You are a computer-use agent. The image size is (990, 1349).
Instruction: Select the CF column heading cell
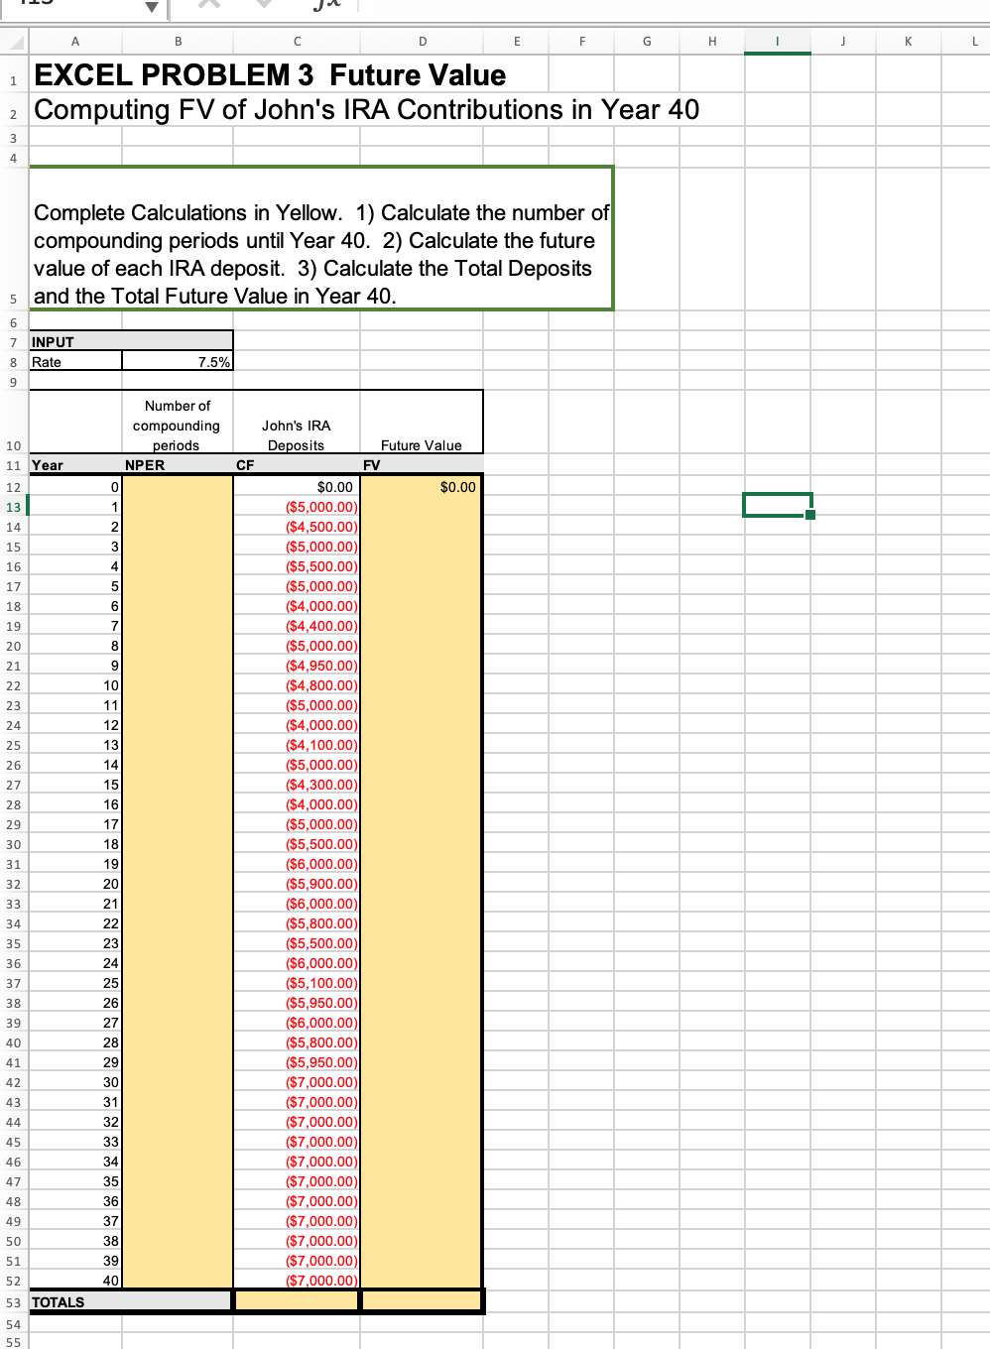(297, 464)
